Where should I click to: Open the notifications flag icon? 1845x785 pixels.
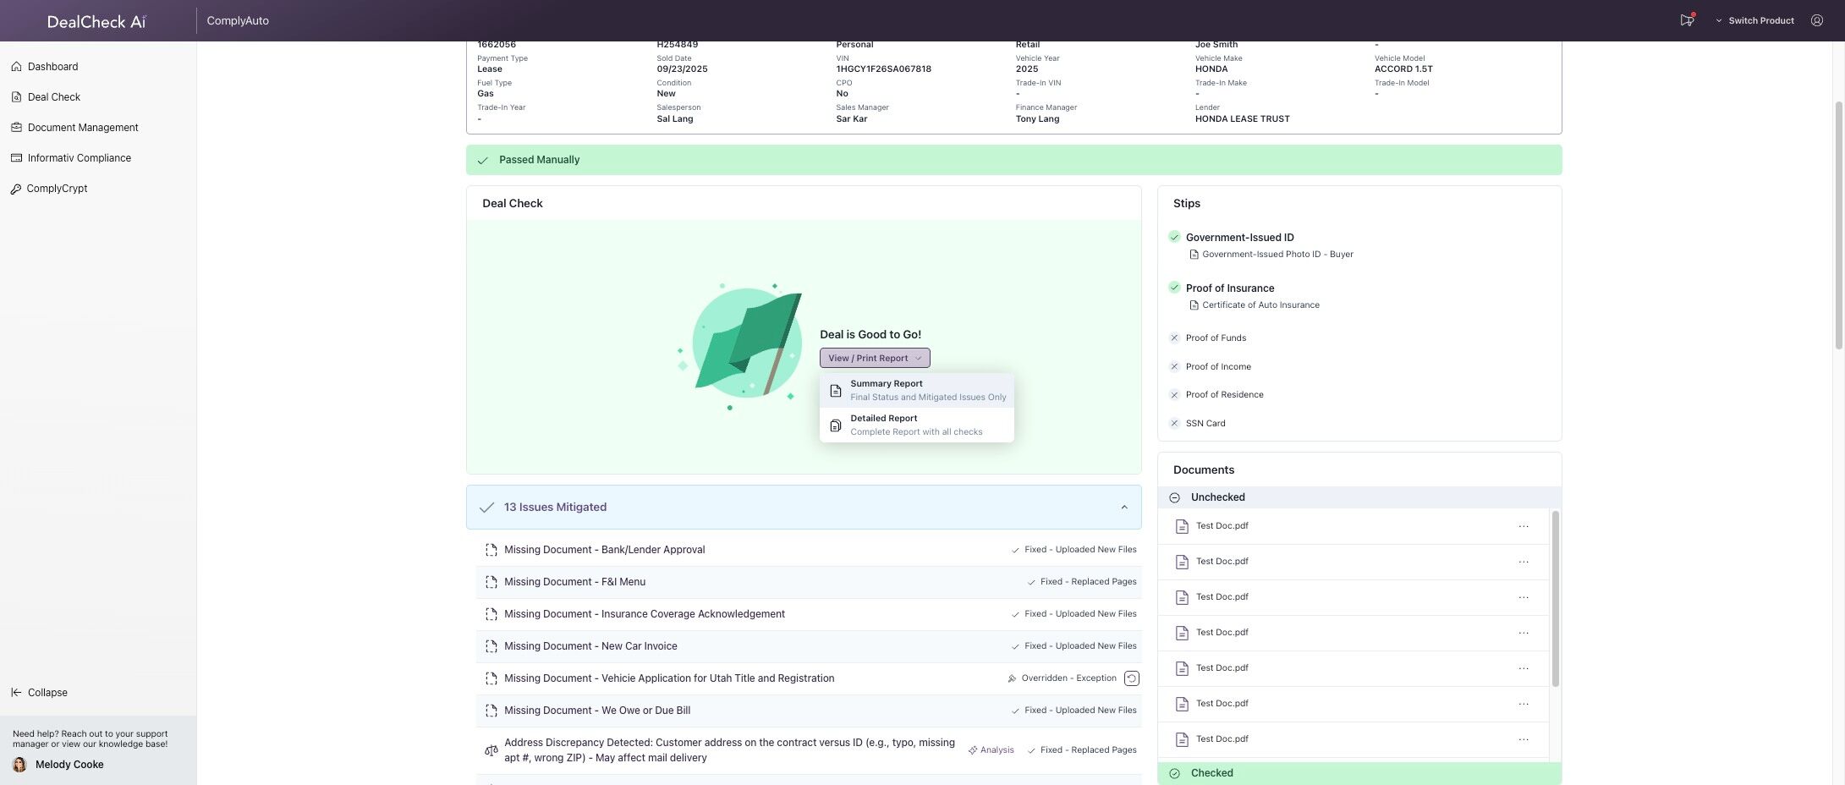[1687, 20]
